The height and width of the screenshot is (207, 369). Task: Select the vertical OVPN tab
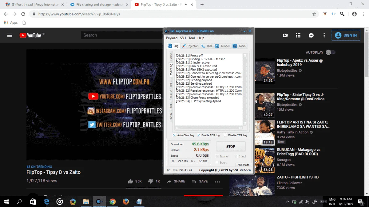point(171,117)
